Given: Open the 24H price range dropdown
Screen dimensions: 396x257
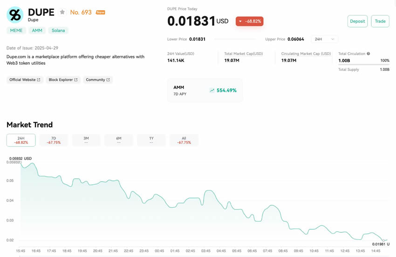Looking at the screenshot, I should [325, 39].
